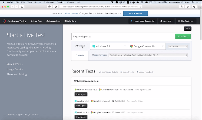Screen dimensions: 202x120
Task: Open the Safari share button
Action: tap(181, 7)
